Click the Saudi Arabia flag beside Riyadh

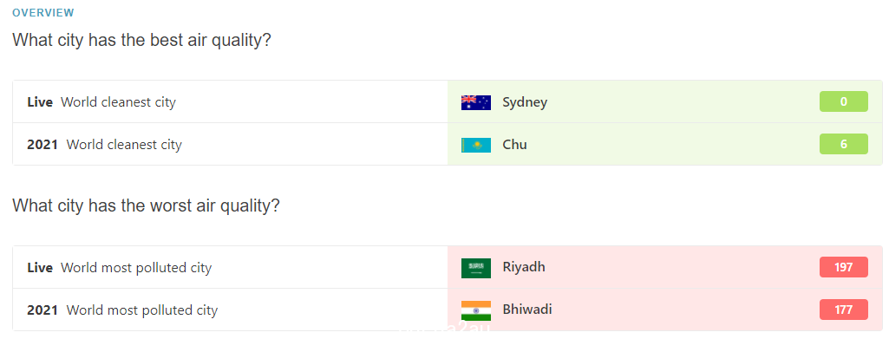coord(475,268)
